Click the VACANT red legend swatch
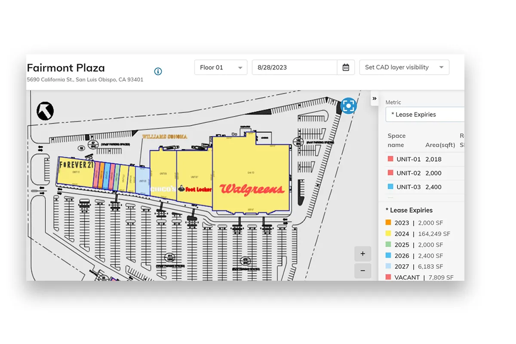 tap(388, 277)
